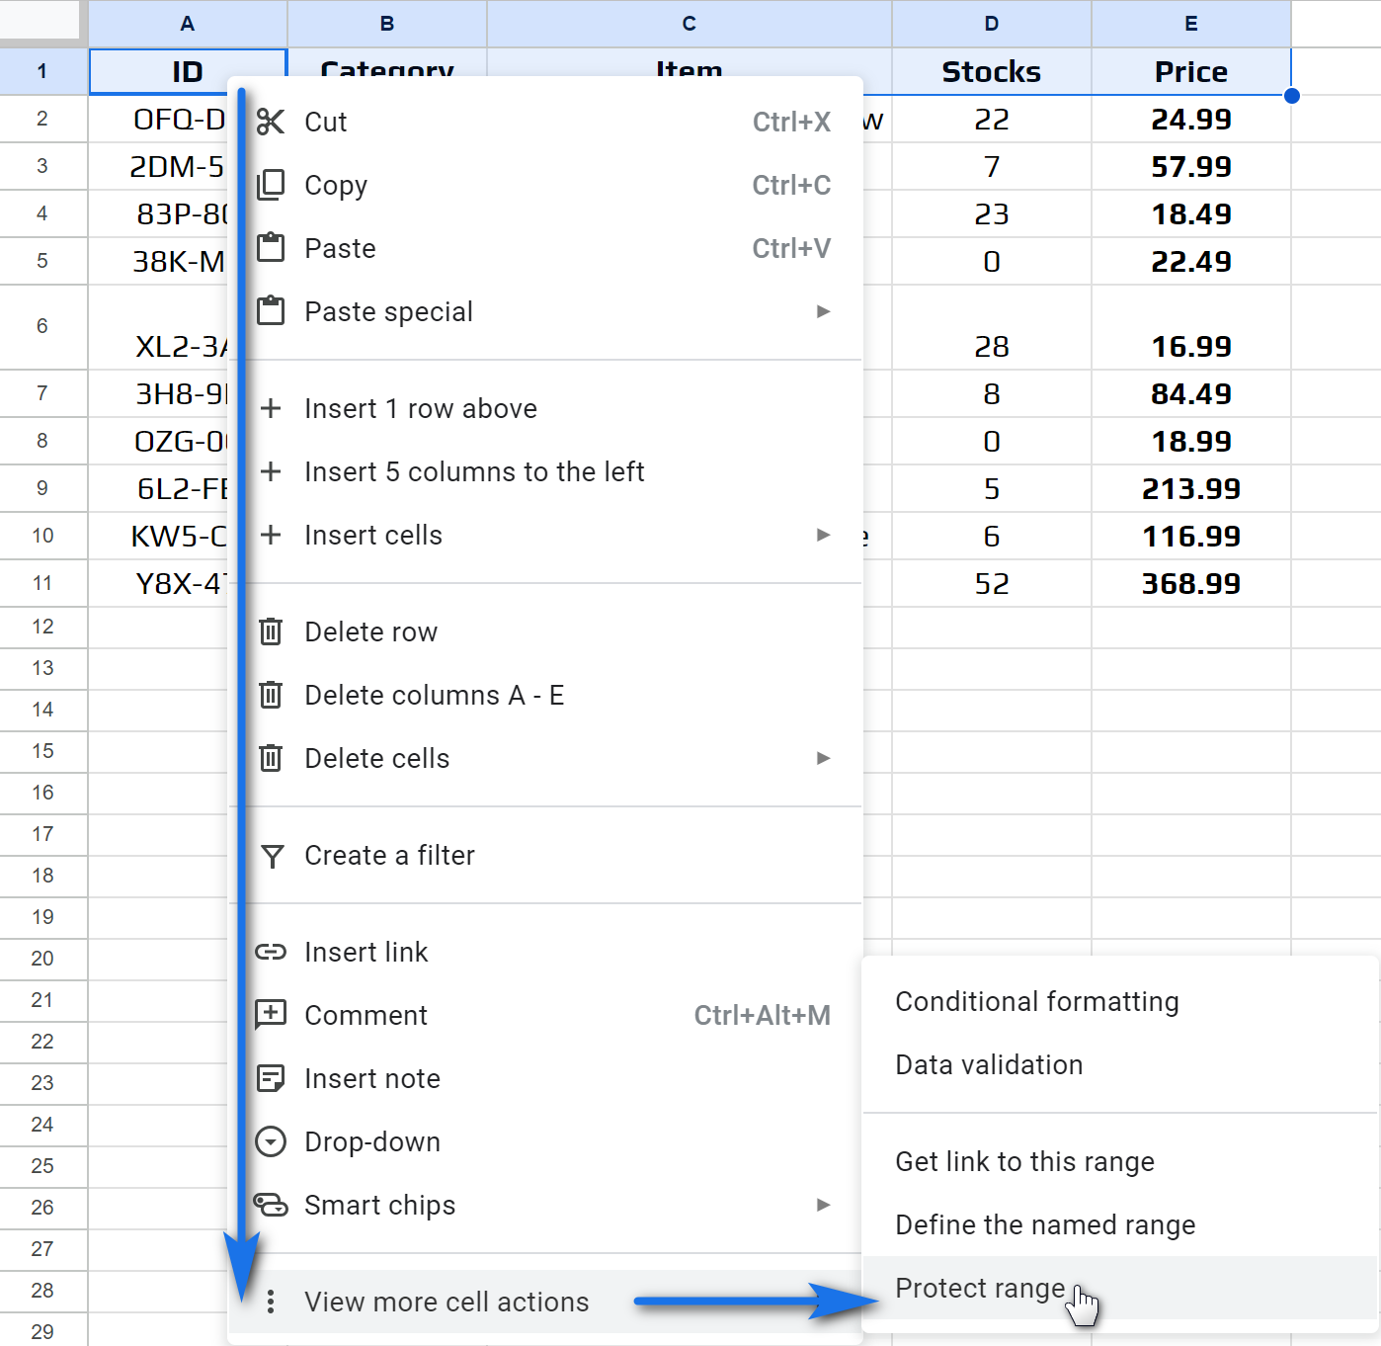Click the Drop-down circle arrow icon
This screenshot has width=1381, height=1346.
click(x=271, y=1141)
